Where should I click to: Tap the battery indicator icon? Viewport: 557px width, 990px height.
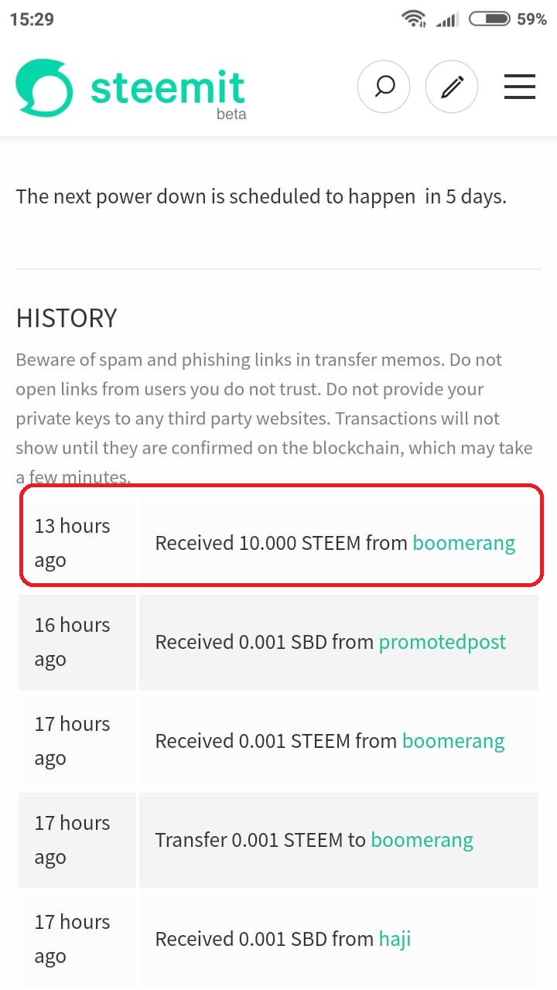[x=490, y=19]
